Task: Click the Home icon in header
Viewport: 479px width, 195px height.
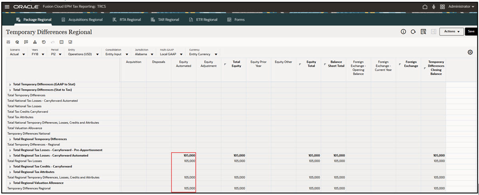Action: pyautogui.click(x=425, y=7)
